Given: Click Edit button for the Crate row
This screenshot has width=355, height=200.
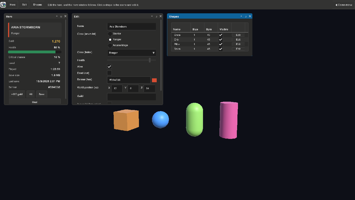Looking at the screenshot, I should coord(238,35).
